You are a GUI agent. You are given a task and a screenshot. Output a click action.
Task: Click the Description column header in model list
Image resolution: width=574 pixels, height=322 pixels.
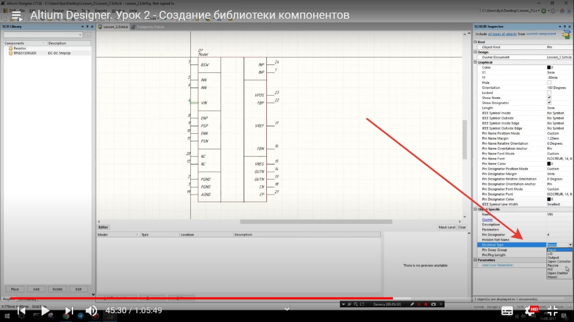coord(306,235)
